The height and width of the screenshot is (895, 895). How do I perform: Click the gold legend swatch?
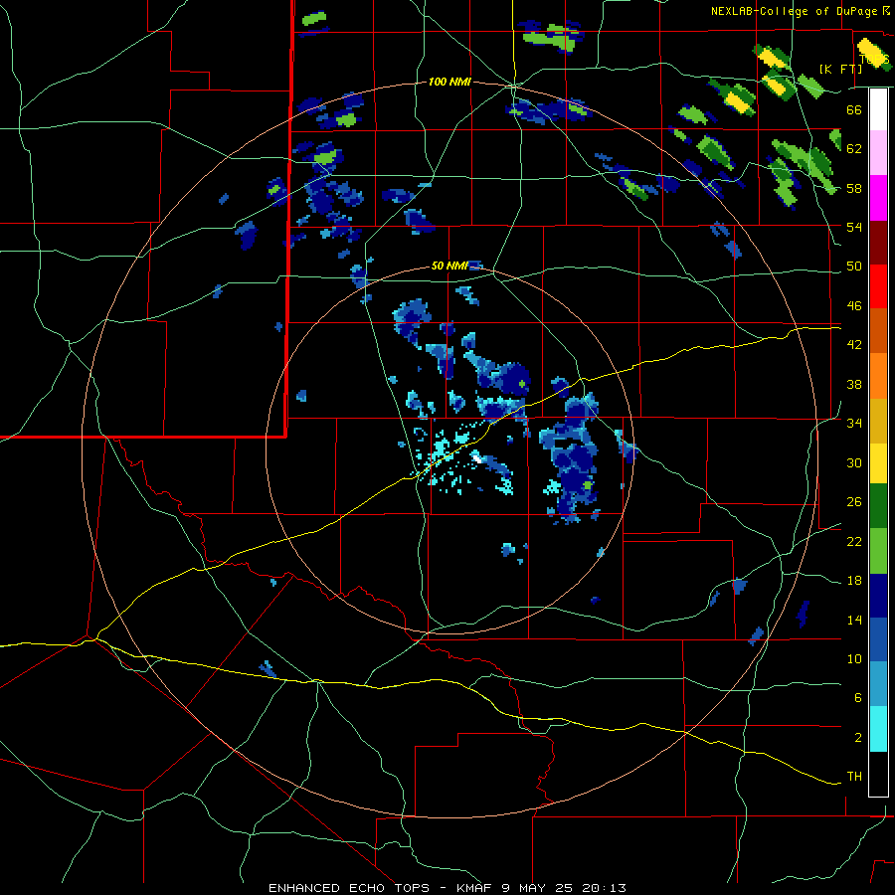(878, 421)
